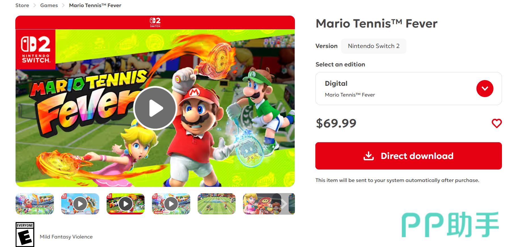Go to Store breadcrumb link
Screen dimensions: 513x247
click(x=22, y=5)
